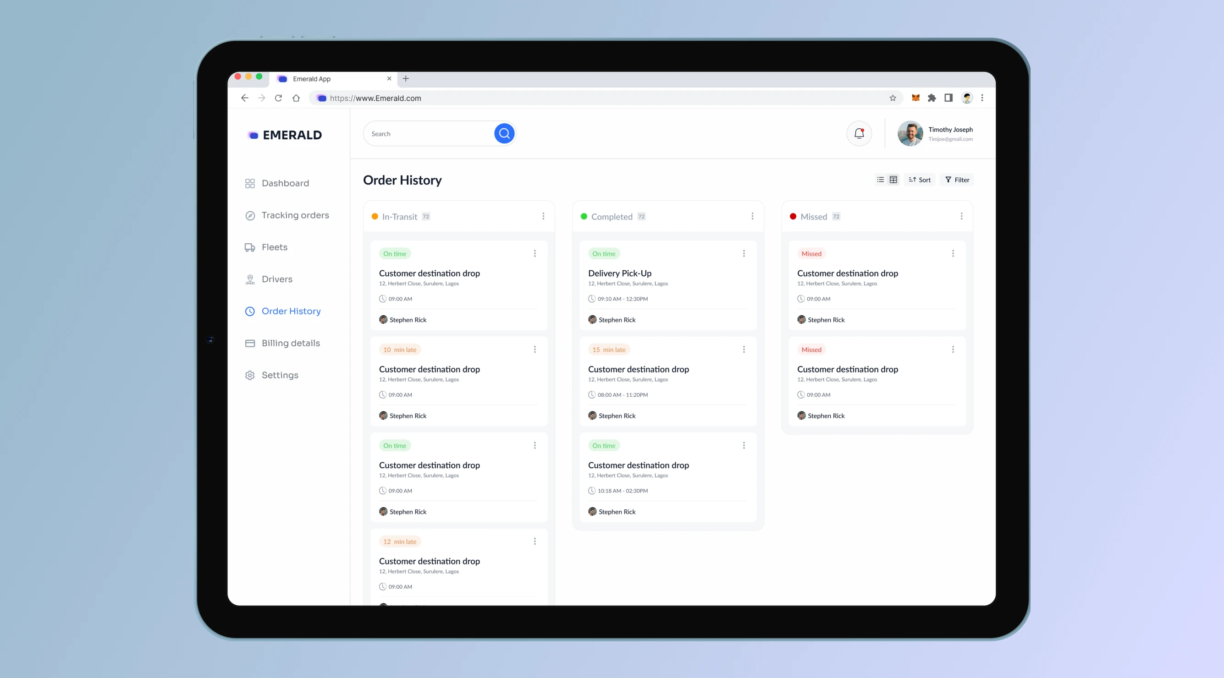Open the Sort options
This screenshot has width=1224, height=678.
920,180
